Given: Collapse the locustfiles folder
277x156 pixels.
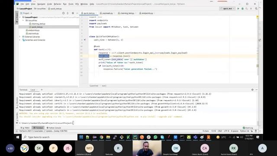Looking at the screenshot, I should [23, 20].
